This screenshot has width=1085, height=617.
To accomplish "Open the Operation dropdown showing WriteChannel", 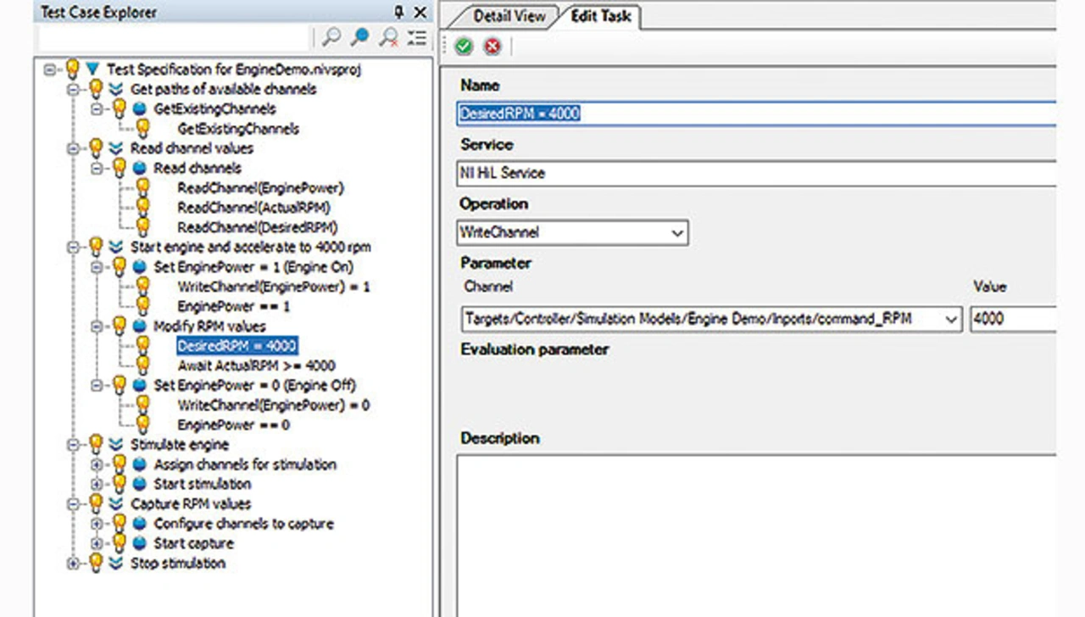I will [677, 232].
